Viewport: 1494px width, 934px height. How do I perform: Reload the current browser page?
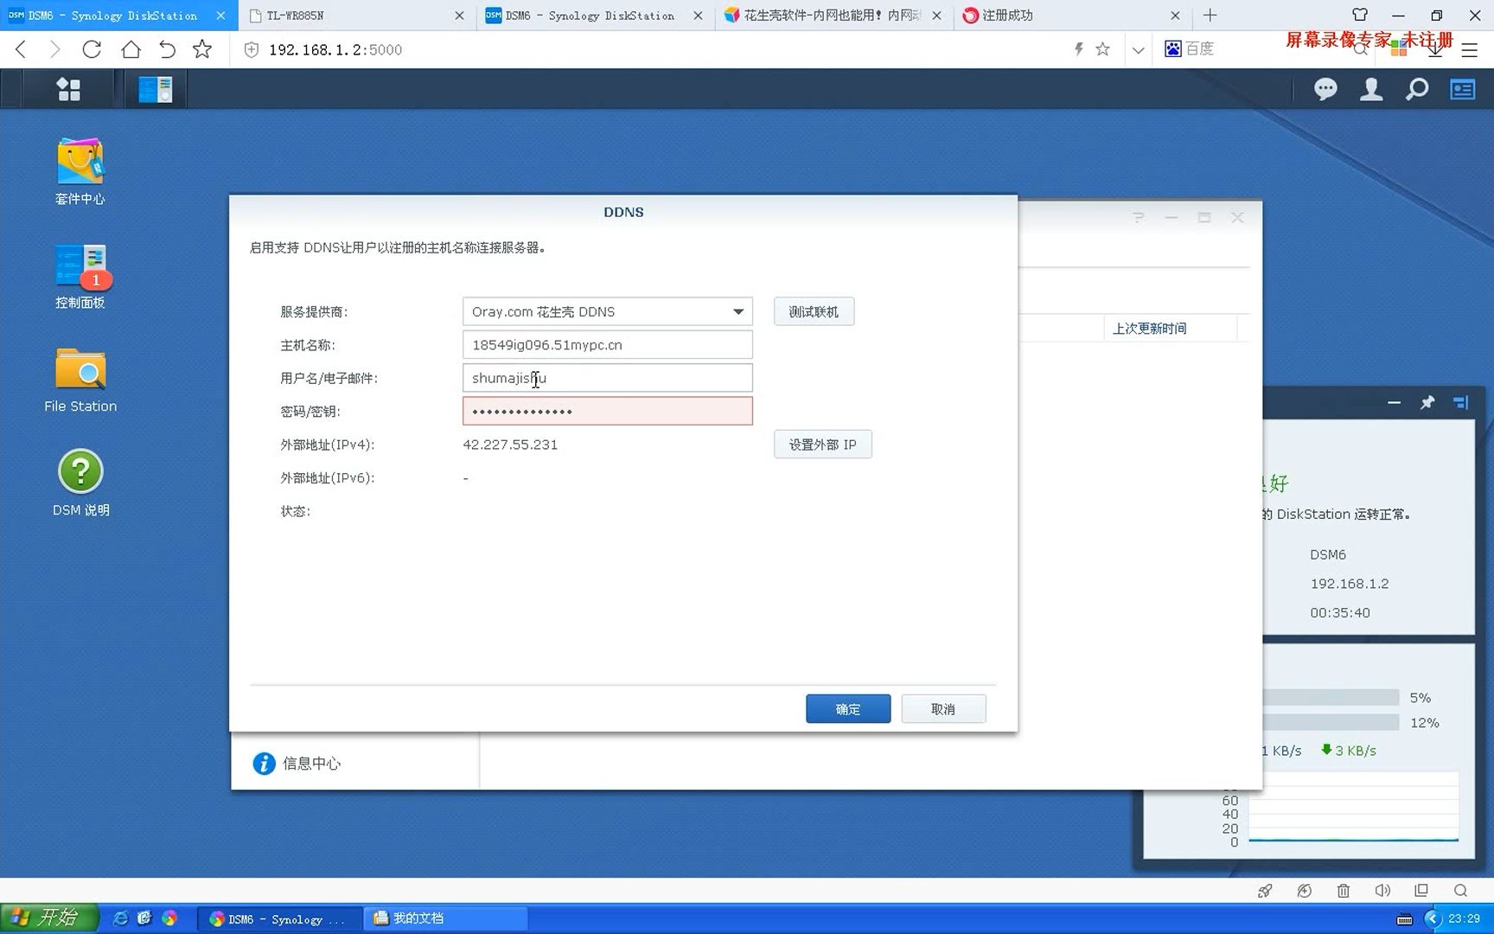pos(92,49)
